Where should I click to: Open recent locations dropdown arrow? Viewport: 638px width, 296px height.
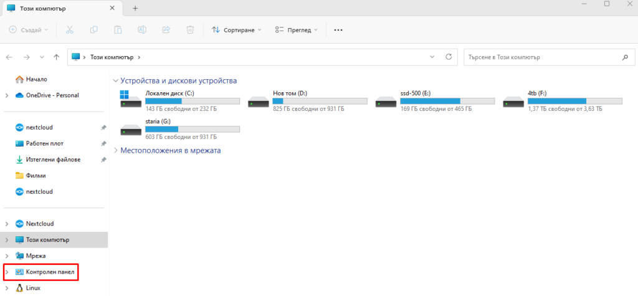pyautogui.click(x=42, y=57)
